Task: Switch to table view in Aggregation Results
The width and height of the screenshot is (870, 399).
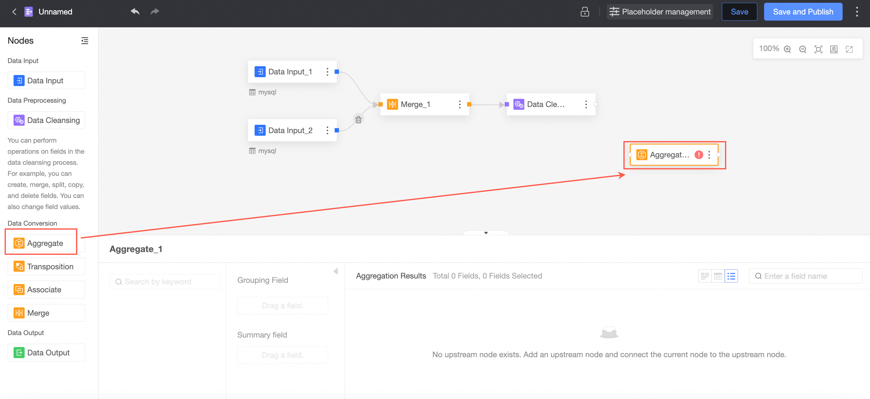Action: [x=718, y=276]
